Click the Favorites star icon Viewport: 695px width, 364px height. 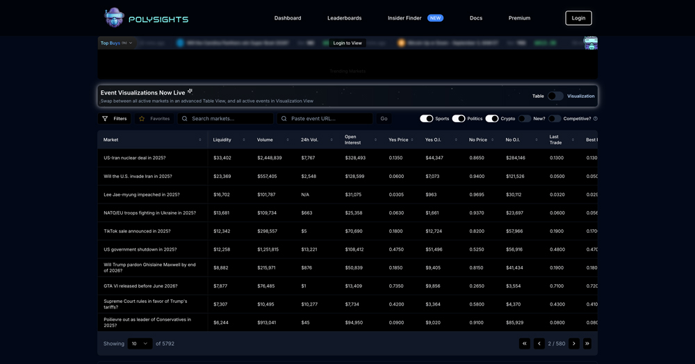pos(142,119)
